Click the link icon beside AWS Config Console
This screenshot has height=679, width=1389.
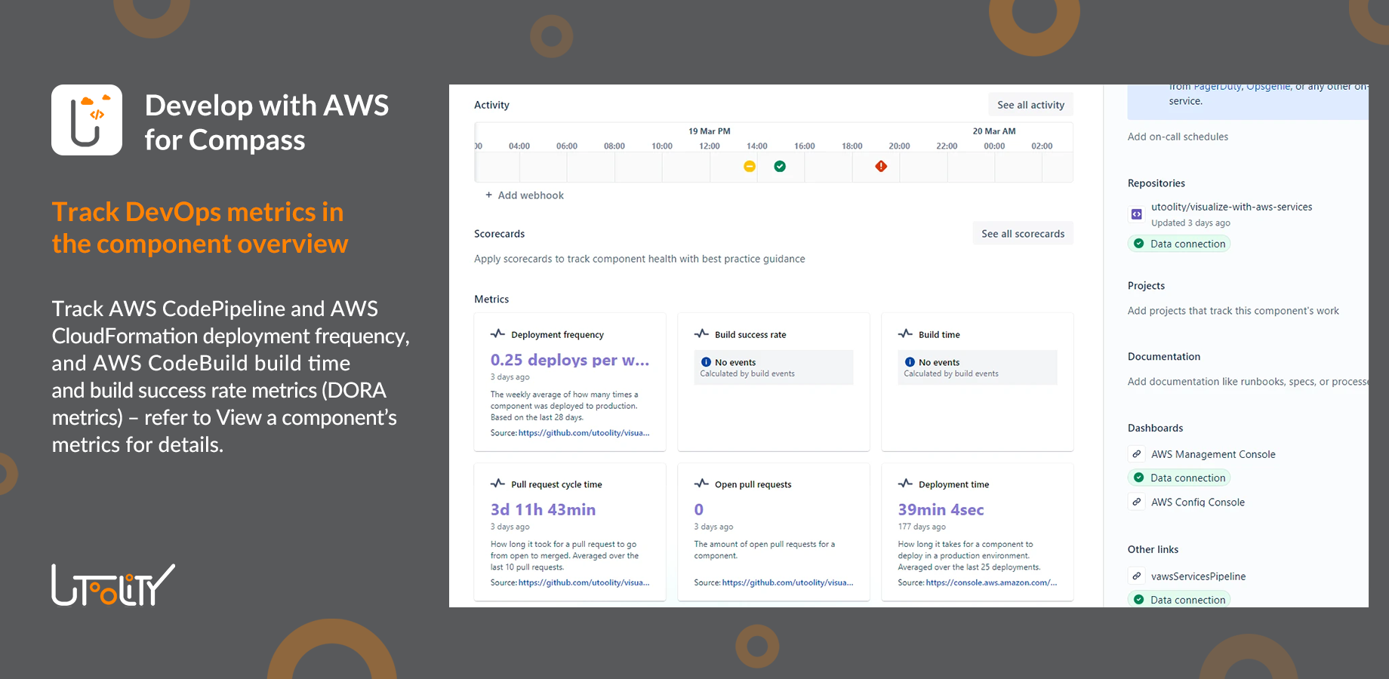(x=1136, y=502)
